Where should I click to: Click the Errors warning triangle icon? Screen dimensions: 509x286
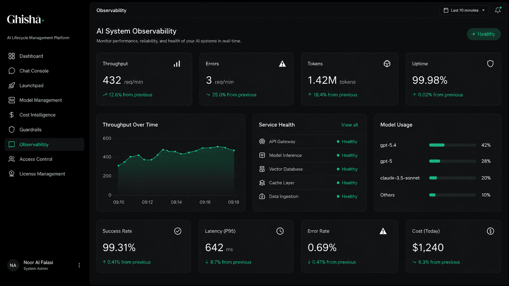point(282,64)
